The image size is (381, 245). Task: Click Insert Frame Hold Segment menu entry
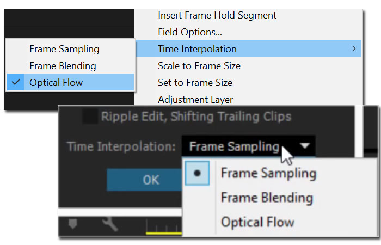[217, 15]
